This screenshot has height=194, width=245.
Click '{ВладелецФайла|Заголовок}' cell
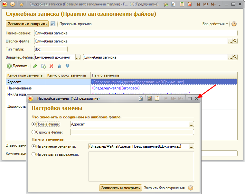[164, 88]
